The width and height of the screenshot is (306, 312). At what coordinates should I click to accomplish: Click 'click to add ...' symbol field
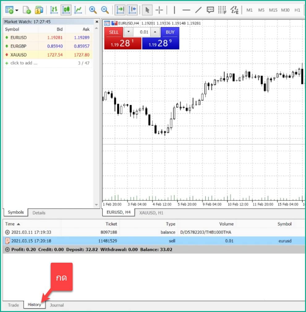[24, 63]
